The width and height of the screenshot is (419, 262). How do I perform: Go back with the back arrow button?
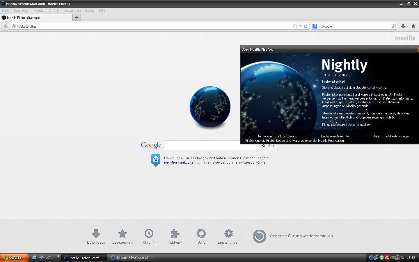6,26
